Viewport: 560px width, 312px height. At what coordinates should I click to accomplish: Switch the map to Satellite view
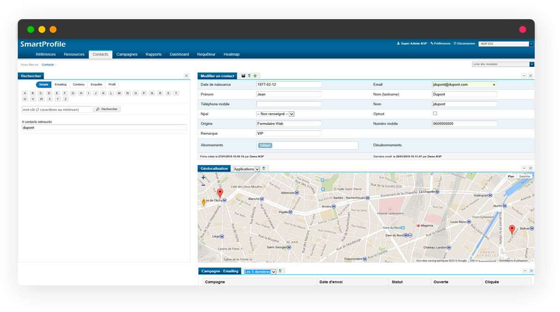coord(525,176)
